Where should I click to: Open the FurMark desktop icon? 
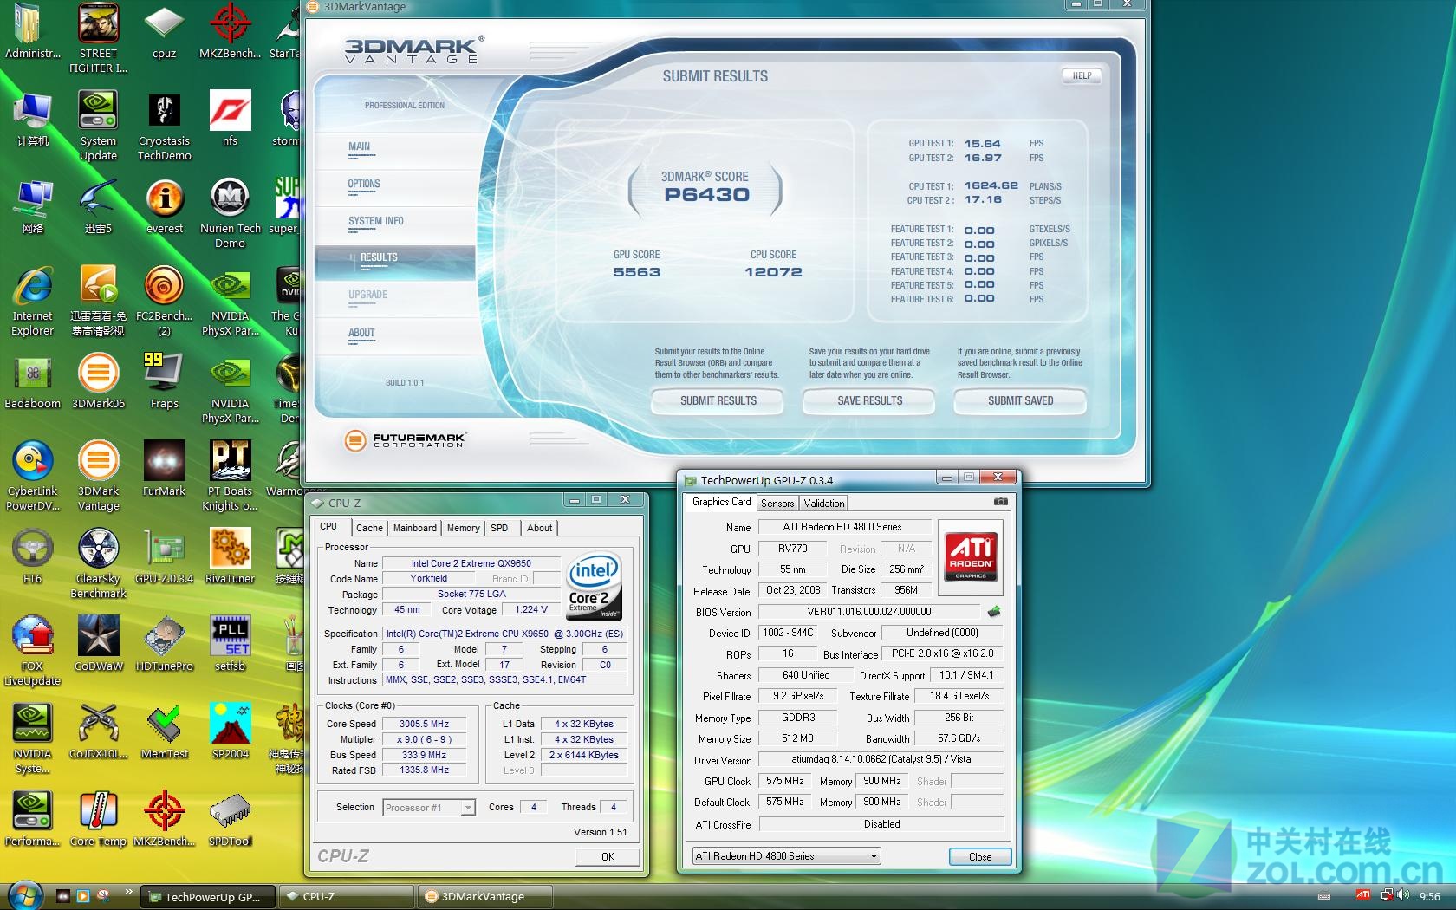tap(164, 469)
